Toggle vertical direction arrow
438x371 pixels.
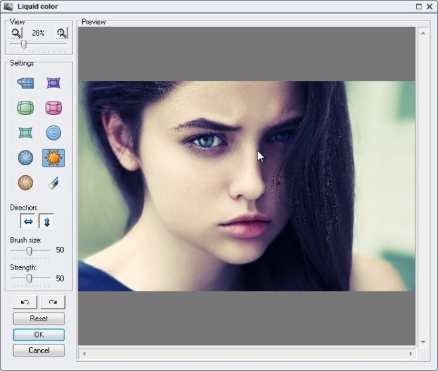(x=46, y=222)
